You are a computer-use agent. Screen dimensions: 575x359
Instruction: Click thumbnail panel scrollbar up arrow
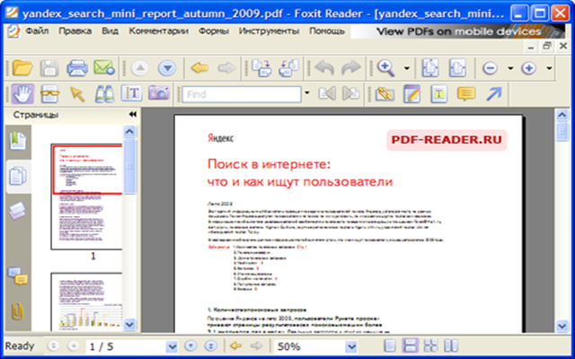coord(129,131)
